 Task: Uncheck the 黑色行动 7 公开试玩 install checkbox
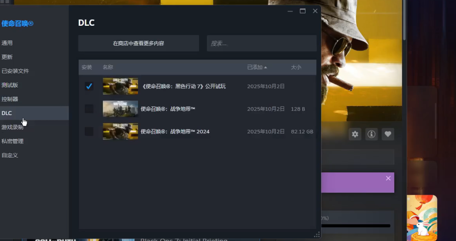[89, 86]
